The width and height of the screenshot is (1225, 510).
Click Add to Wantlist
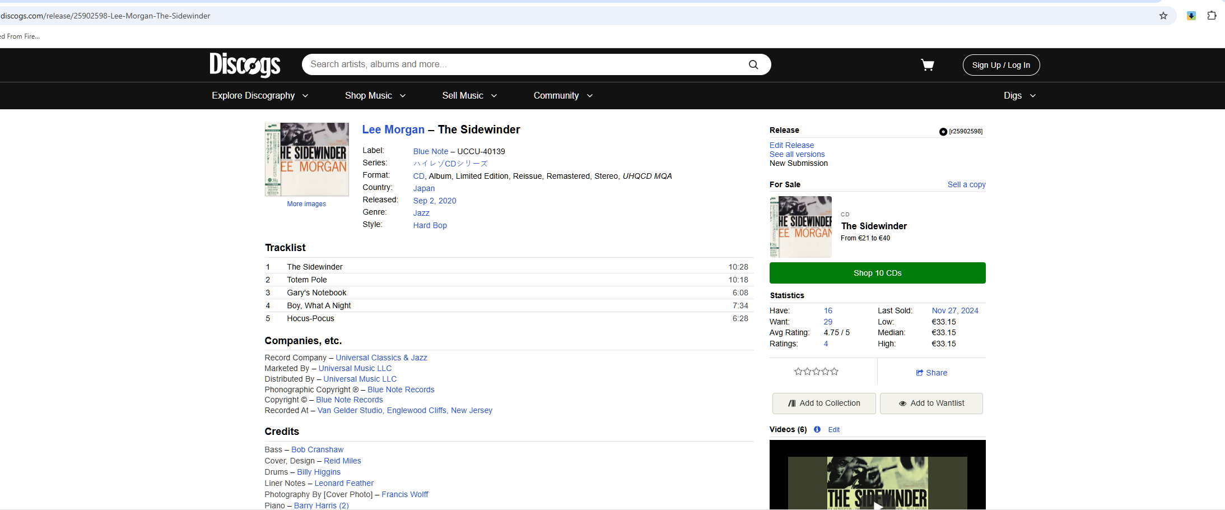click(x=931, y=404)
